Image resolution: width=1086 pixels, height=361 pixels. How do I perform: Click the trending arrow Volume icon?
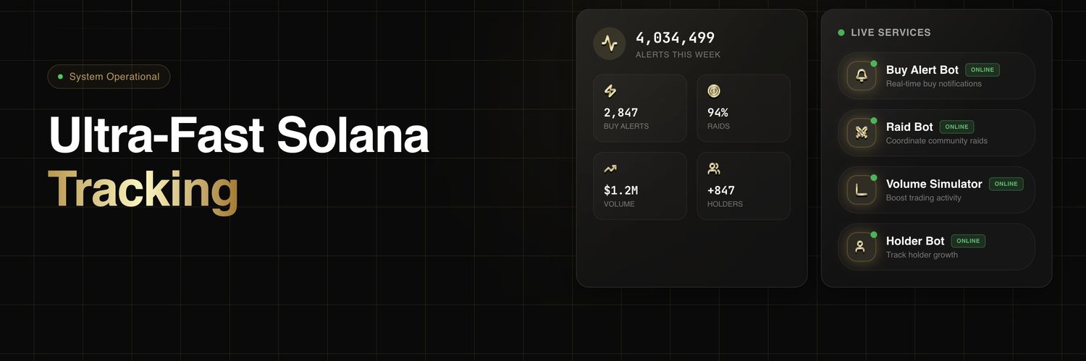610,169
